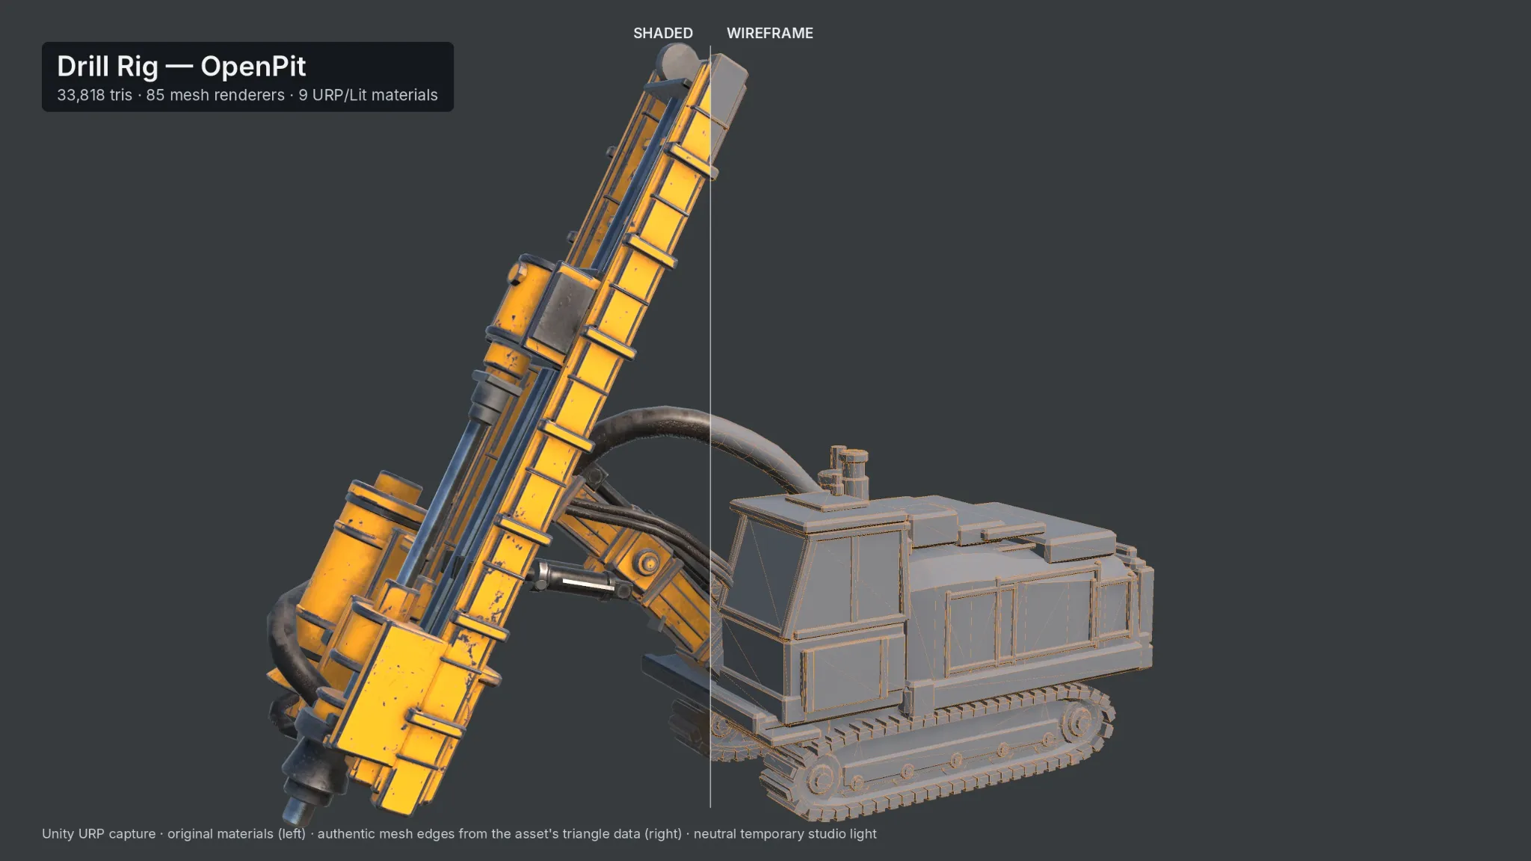Click the 'Unity URP capture' caption text

[x=459, y=833]
